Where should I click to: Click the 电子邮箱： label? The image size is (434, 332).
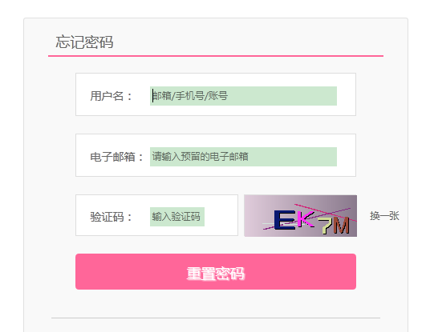coord(117,157)
